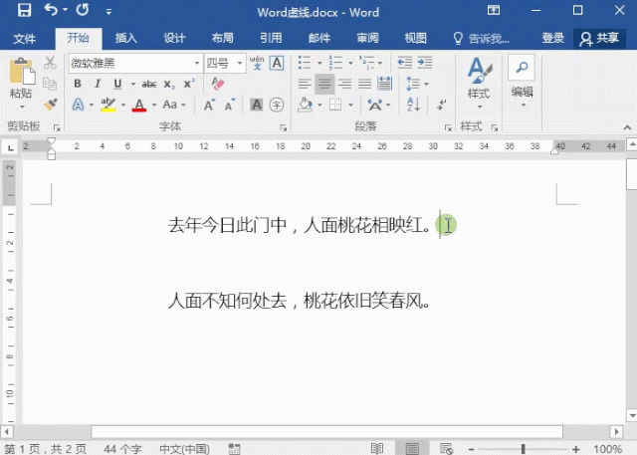637x455 pixels.
Task: Open the 四号 font size dropdown
Action: [x=240, y=64]
